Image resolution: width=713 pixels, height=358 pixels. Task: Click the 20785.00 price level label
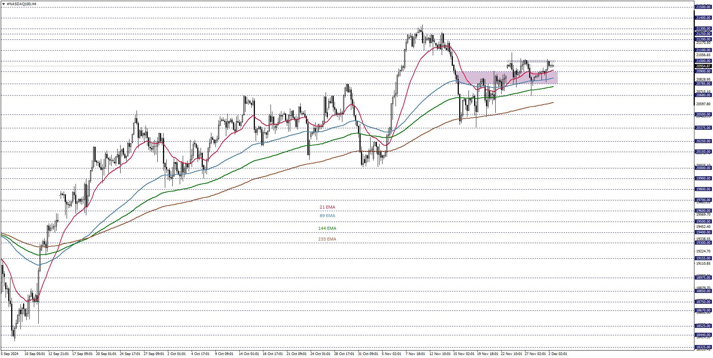(x=703, y=84)
